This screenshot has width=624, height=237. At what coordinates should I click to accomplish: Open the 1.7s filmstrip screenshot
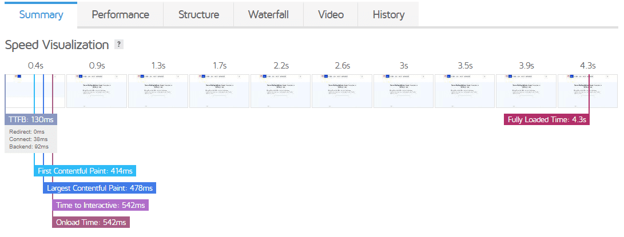[x=219, y=91]
